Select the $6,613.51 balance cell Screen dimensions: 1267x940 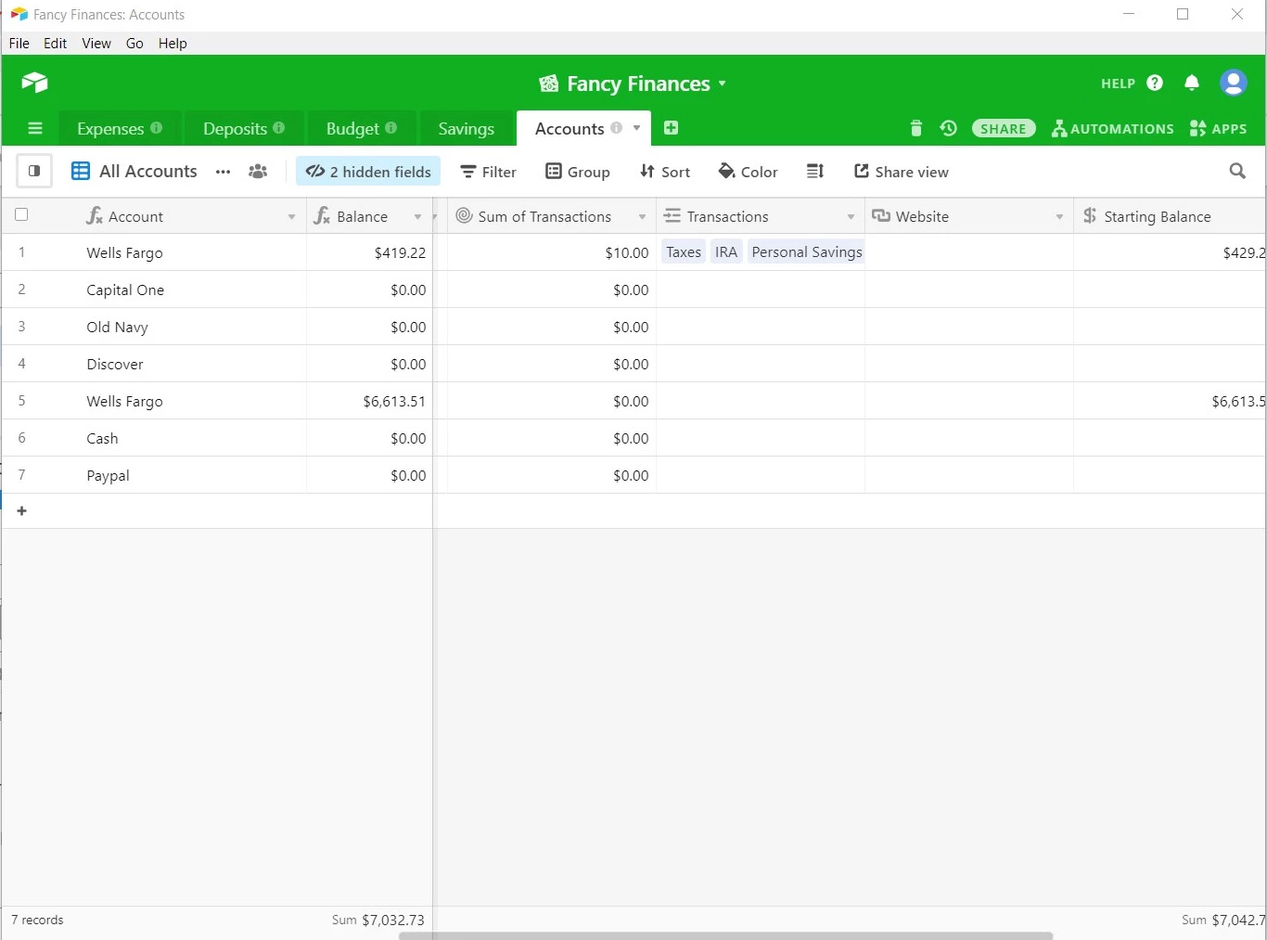point(370,401)
